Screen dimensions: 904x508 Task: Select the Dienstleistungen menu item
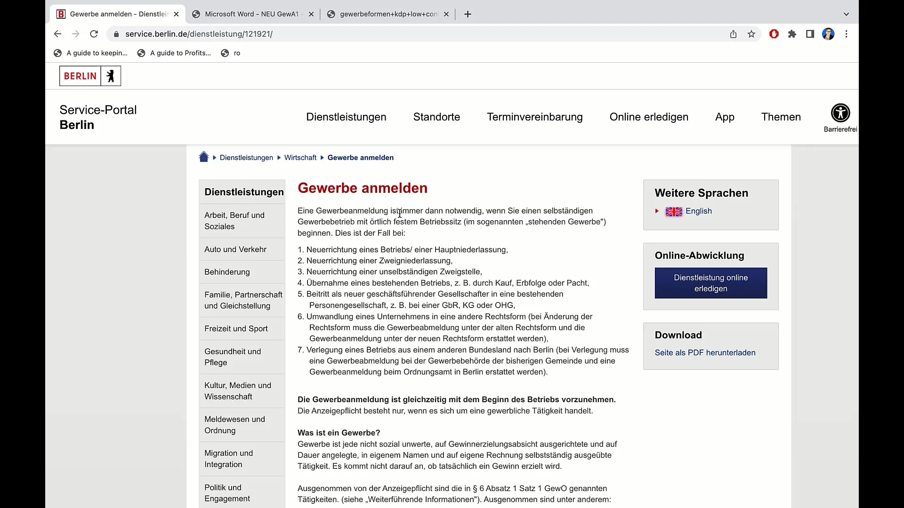point(346,117)
